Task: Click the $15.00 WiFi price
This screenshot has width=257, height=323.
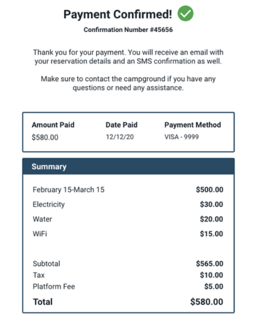Action: (212, 234)
